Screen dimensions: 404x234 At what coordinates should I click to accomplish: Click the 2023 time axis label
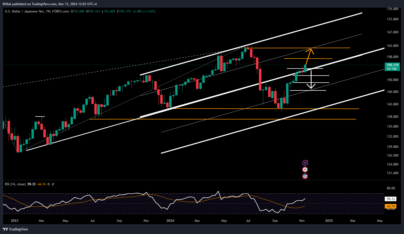[x=15, y=221]
